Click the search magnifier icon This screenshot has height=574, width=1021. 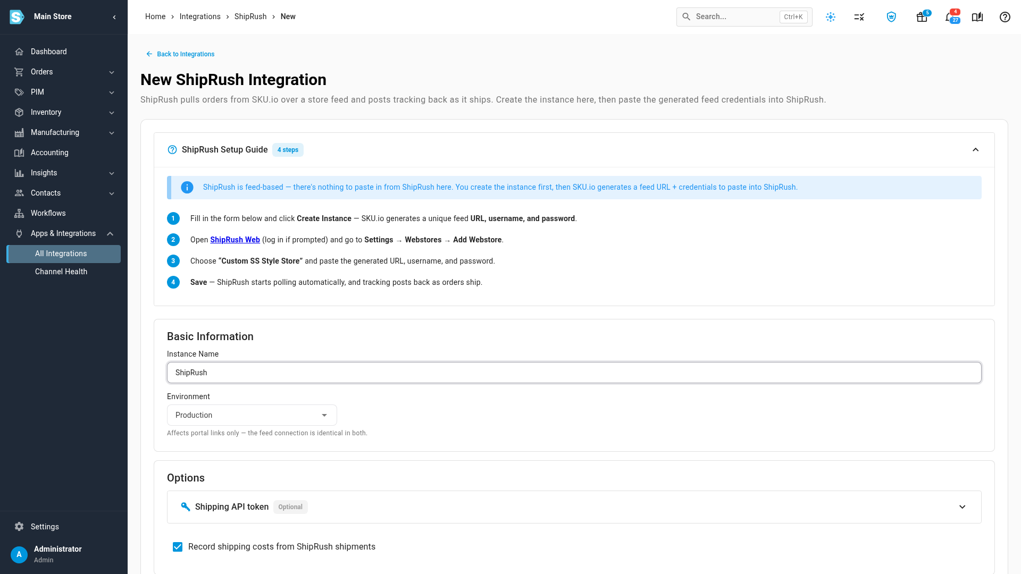tap(687, 17)
